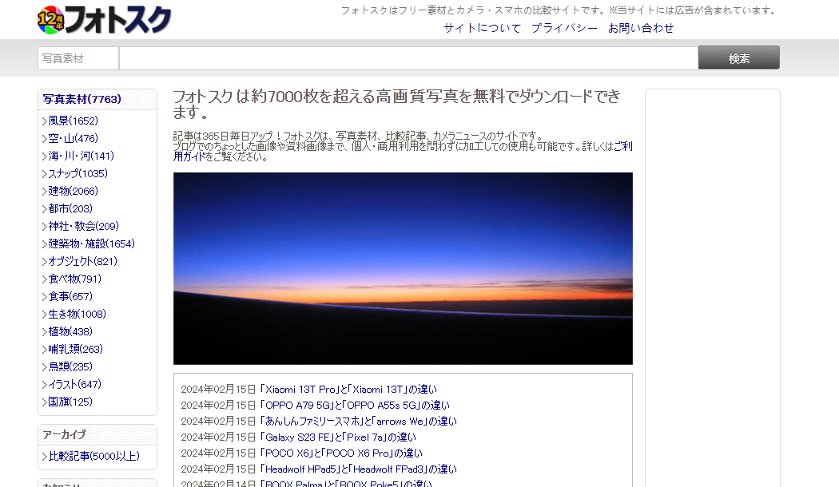Open the お問い合わせ page

pos(640,27)
